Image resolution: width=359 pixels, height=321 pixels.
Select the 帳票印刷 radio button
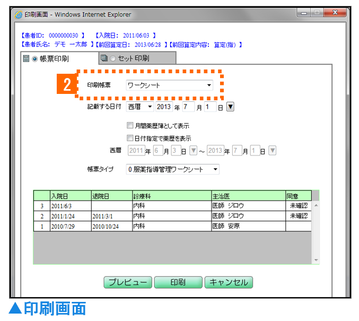point(35,59)
